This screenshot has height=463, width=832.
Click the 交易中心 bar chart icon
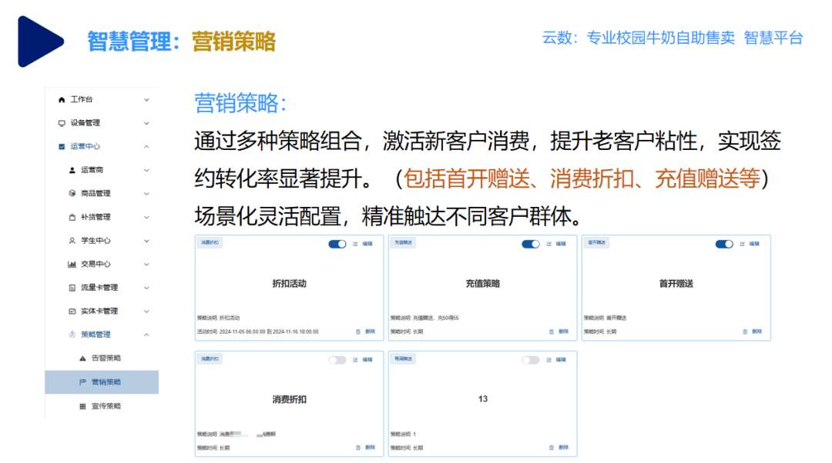point(72,264)
